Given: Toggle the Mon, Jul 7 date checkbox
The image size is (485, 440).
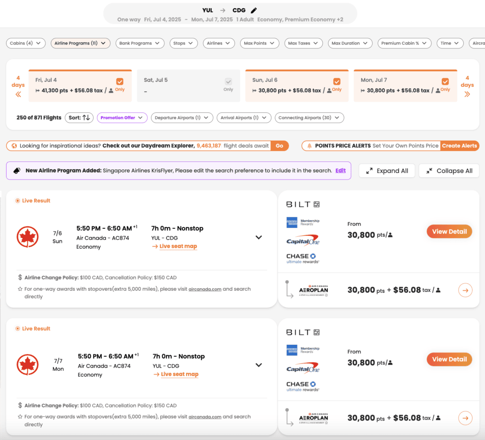Looking at the screenshot, I should tap(445, 81).
